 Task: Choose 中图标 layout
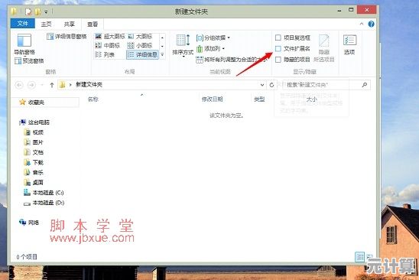click(x=107, y=45)
